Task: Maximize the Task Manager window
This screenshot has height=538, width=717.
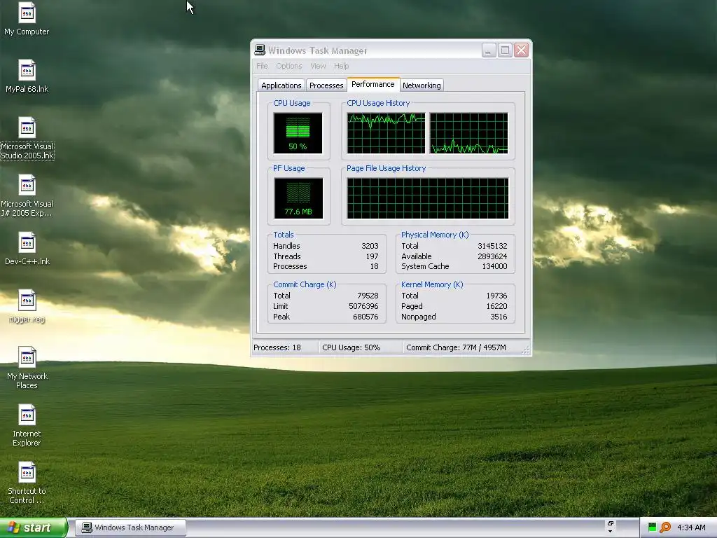Action: point(505,50)
